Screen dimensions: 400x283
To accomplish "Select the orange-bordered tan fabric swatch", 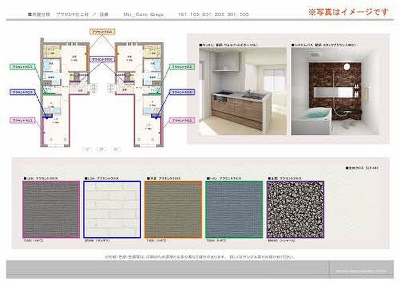I will [173, 209].
